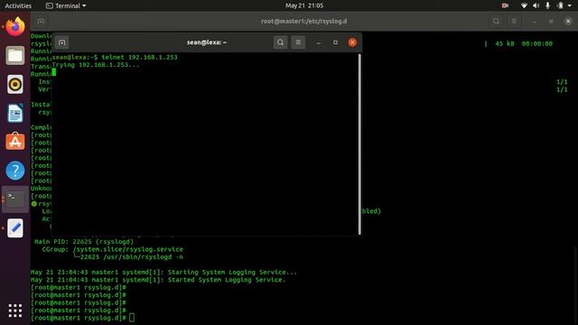Select the Terminal icon in dock
The width and height of the screenshot is (578, 325).
15,199
